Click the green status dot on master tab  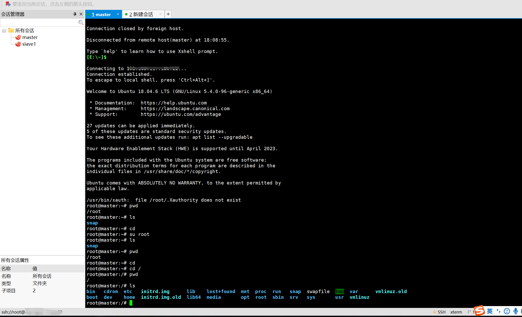[x=88, y=14]
